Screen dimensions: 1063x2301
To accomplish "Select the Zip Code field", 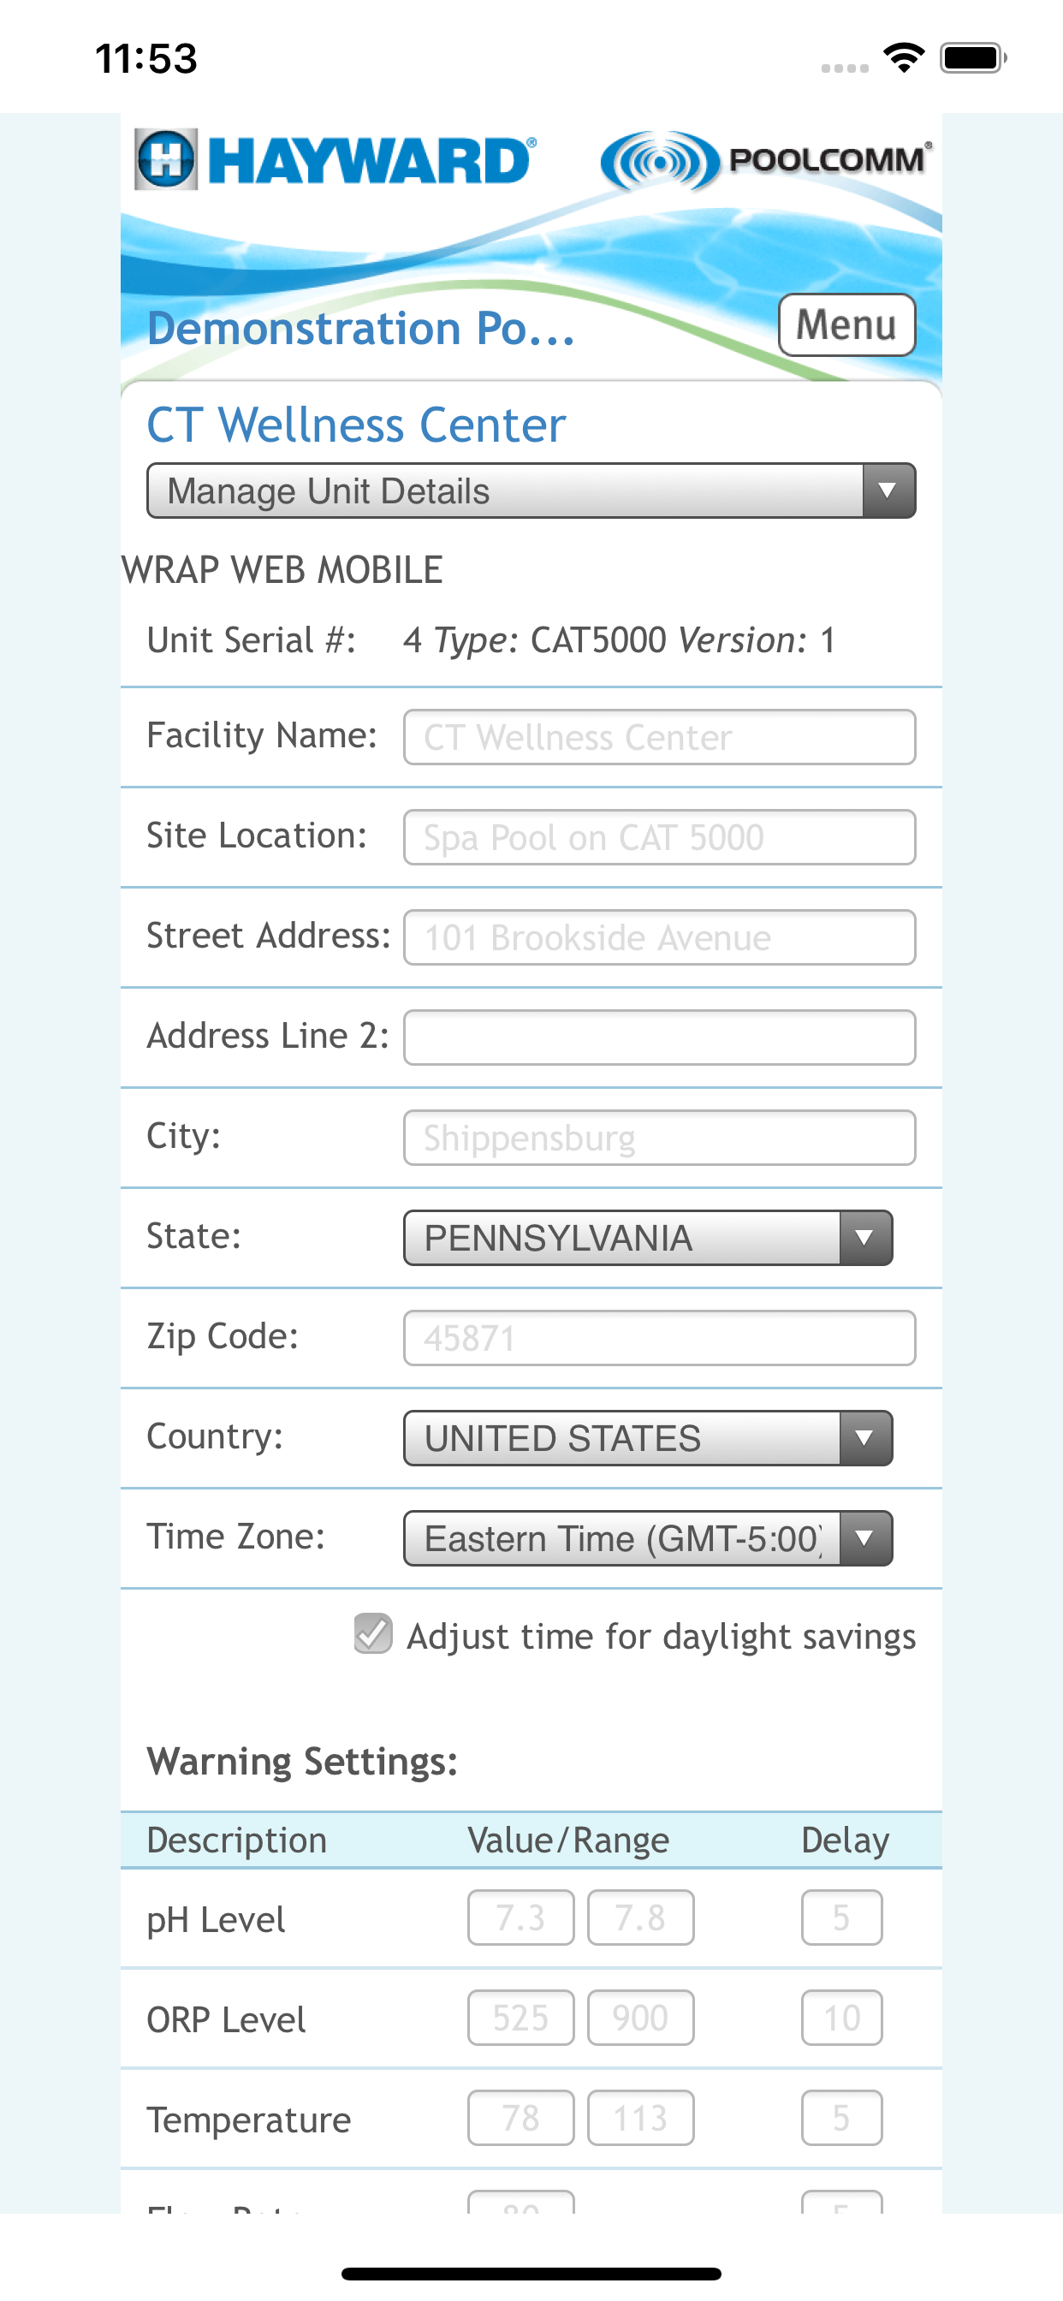I will [659, 1338].
